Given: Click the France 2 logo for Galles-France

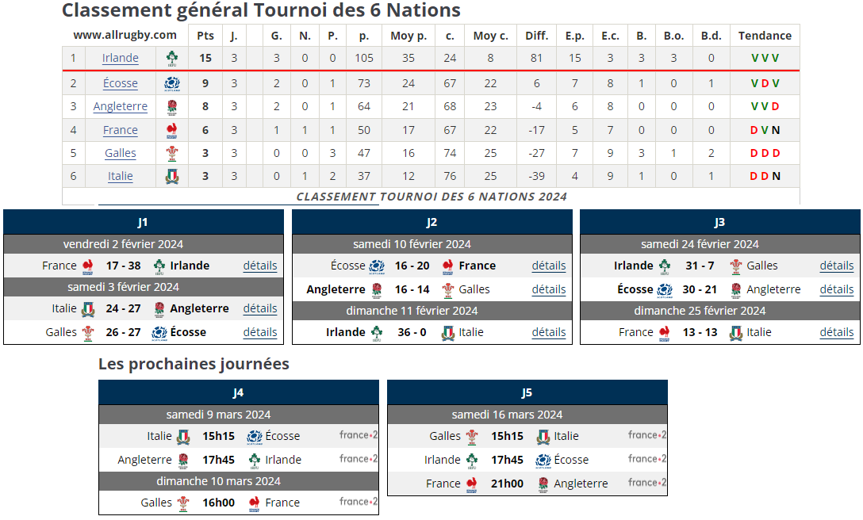Looking at the screenshot, I should pos(359,502).
